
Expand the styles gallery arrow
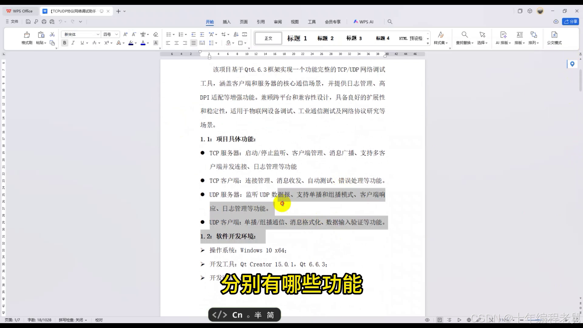click(428, 43)
